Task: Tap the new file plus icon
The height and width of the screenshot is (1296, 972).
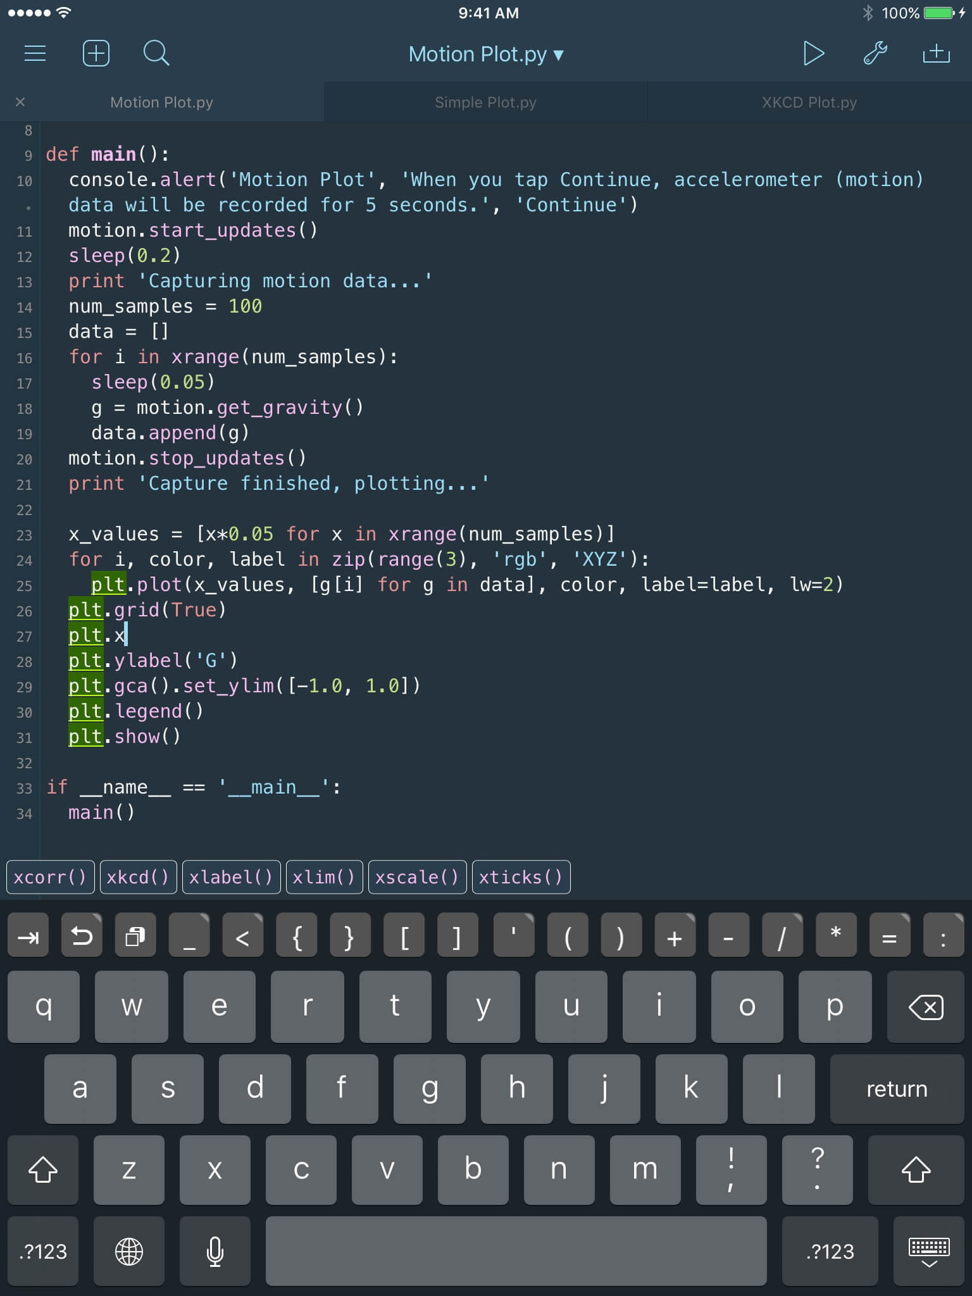Action: pos(96,54)
